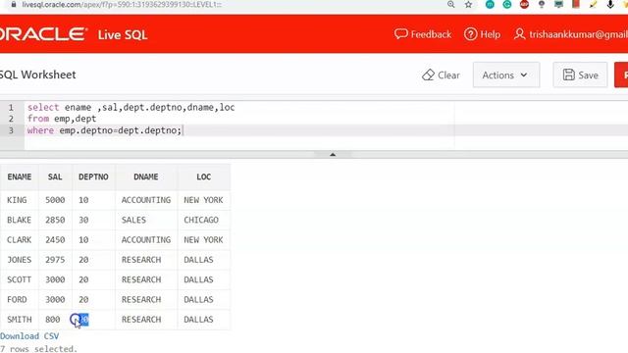Click inside the SQL editor line 1
628x353 pixels.
(131, 107)
